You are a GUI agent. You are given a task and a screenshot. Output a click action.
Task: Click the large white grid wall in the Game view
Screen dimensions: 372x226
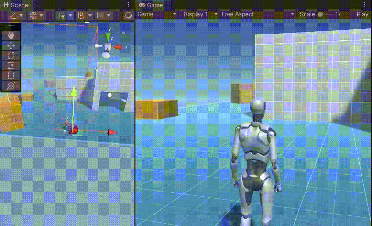tap(313, 76)
